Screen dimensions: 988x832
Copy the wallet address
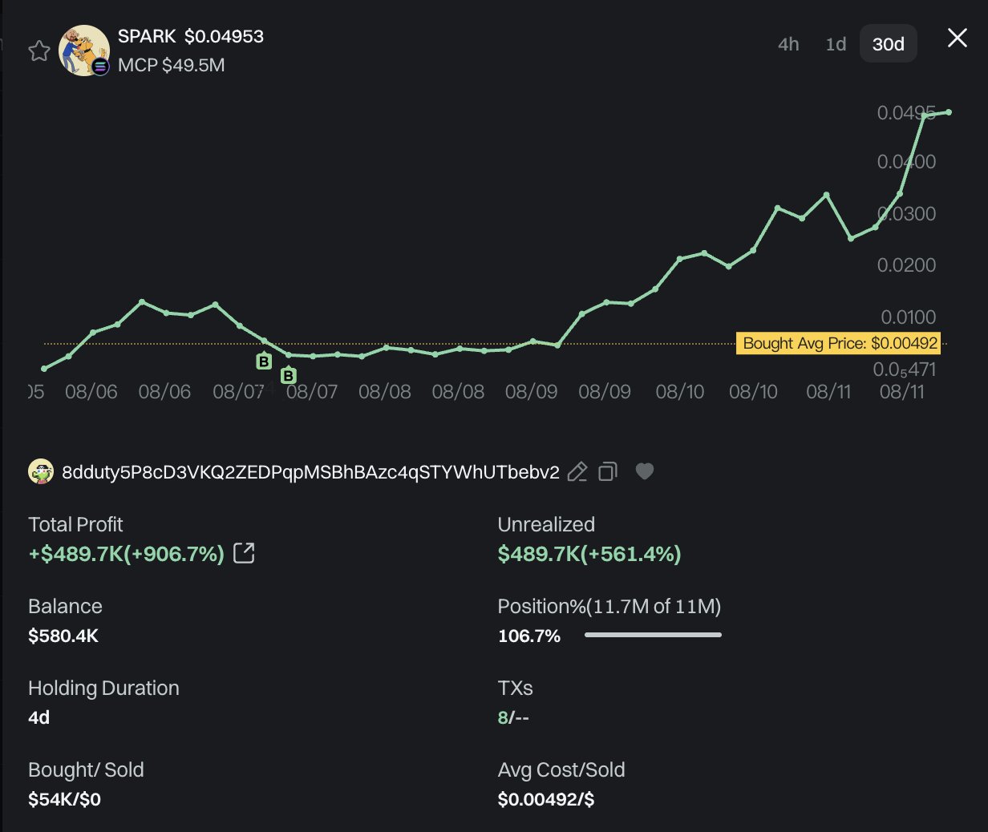tap(608, 472)
